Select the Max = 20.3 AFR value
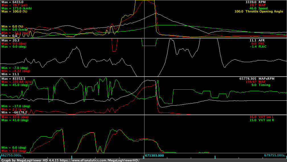This screenshot has width=287, height=162. (x=9, y=40)
